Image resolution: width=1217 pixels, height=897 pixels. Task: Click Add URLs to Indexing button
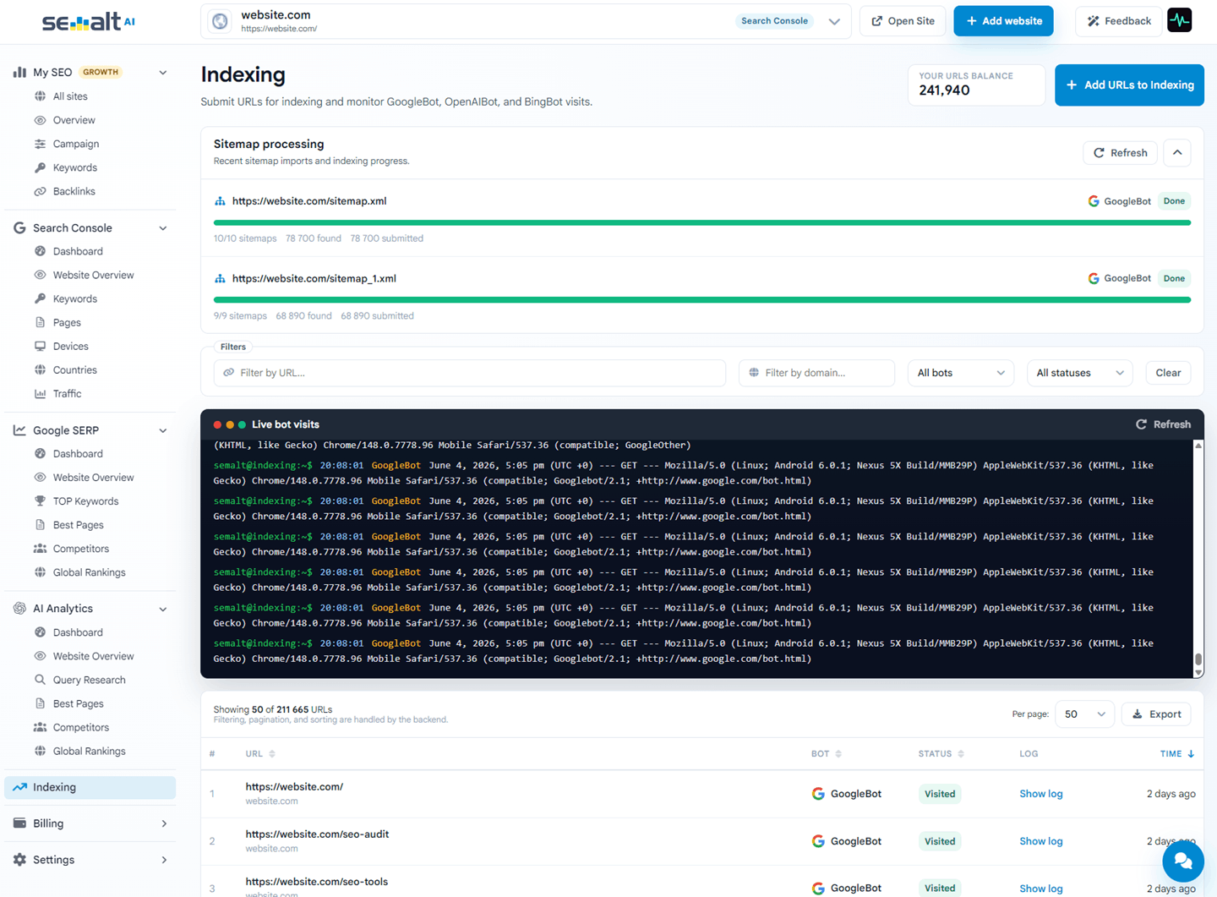[x=1129, y=85]
